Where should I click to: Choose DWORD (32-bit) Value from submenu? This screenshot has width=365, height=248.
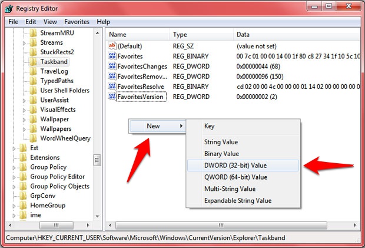(x=243, y=166)
